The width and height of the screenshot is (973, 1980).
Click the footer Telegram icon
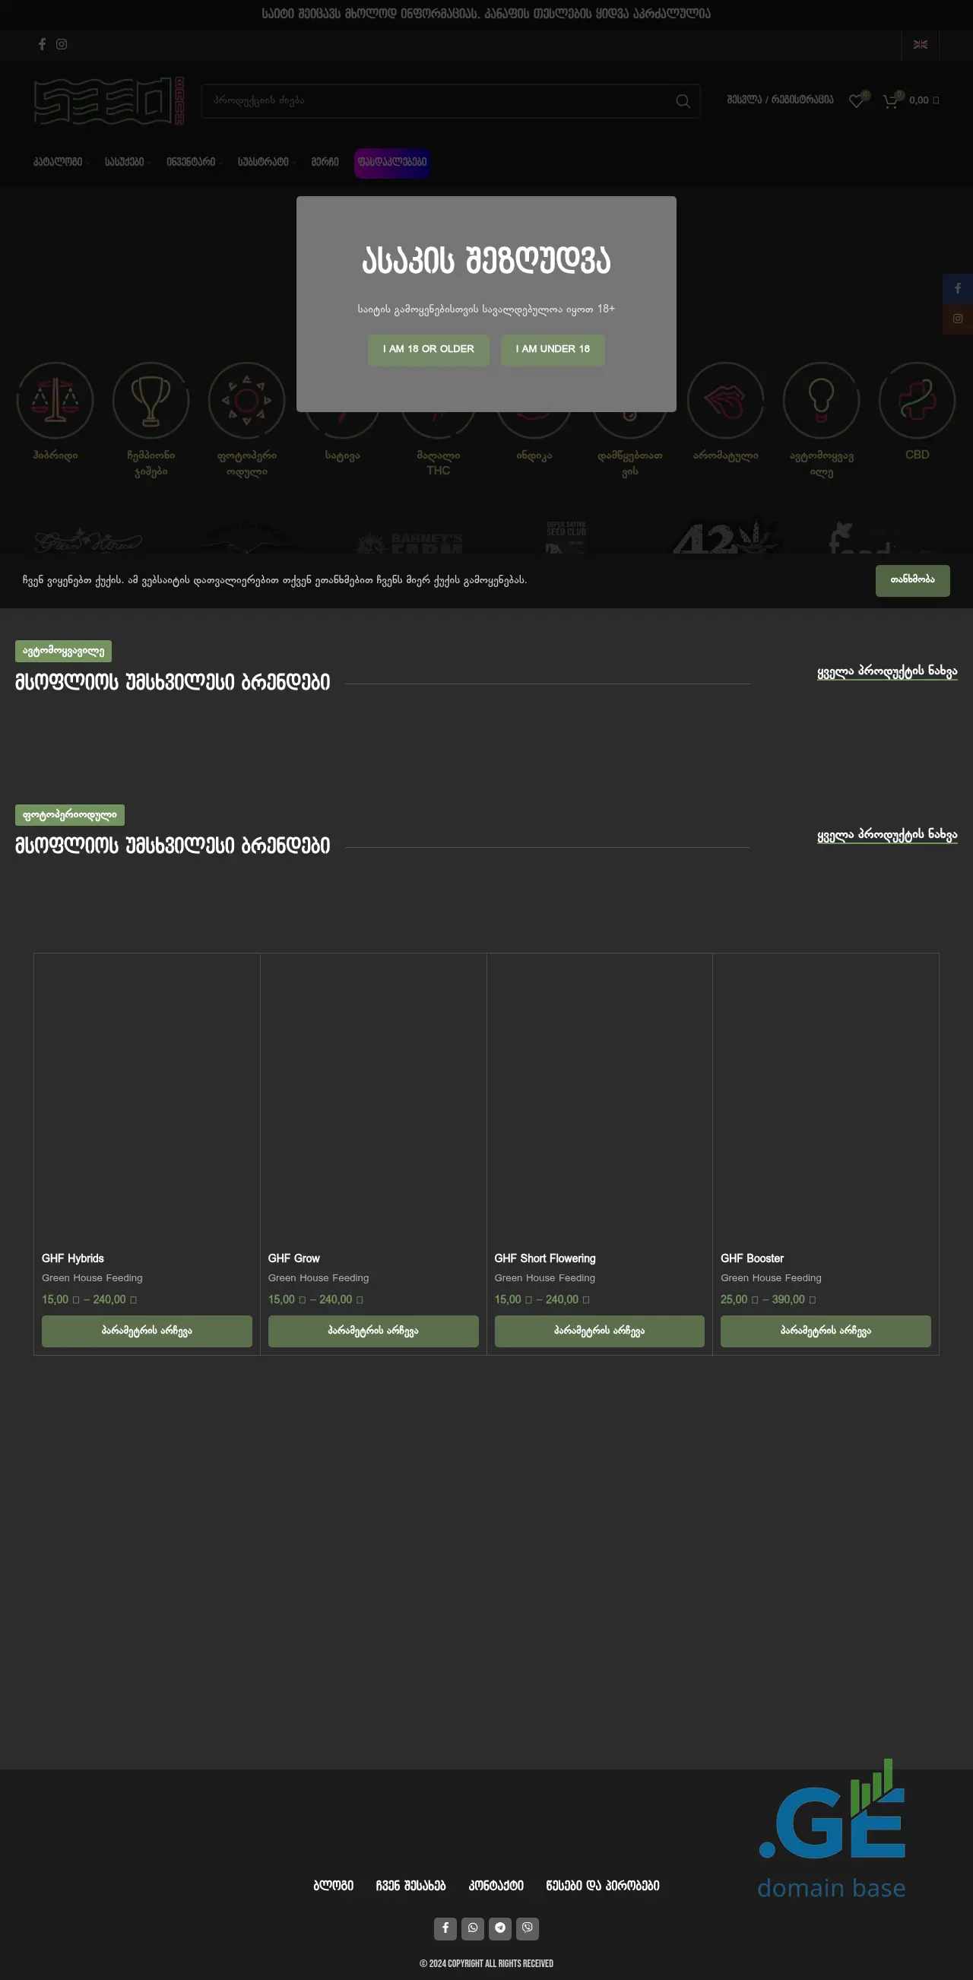499,1927
